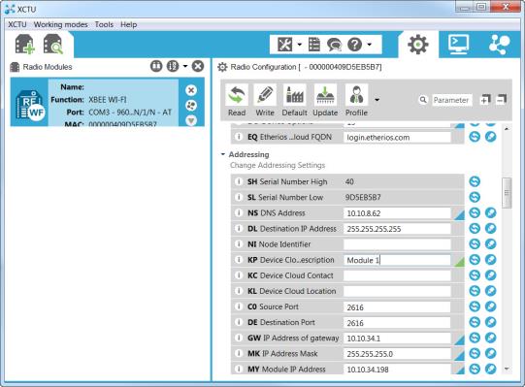Load Default firmware settings
The height and width of the screenshot is (387, 525).
(295, 101)
